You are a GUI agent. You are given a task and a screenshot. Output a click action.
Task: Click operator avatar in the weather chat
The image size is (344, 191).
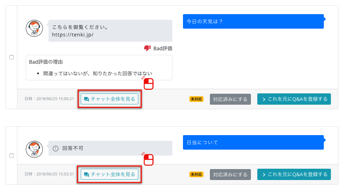point(34,28)
